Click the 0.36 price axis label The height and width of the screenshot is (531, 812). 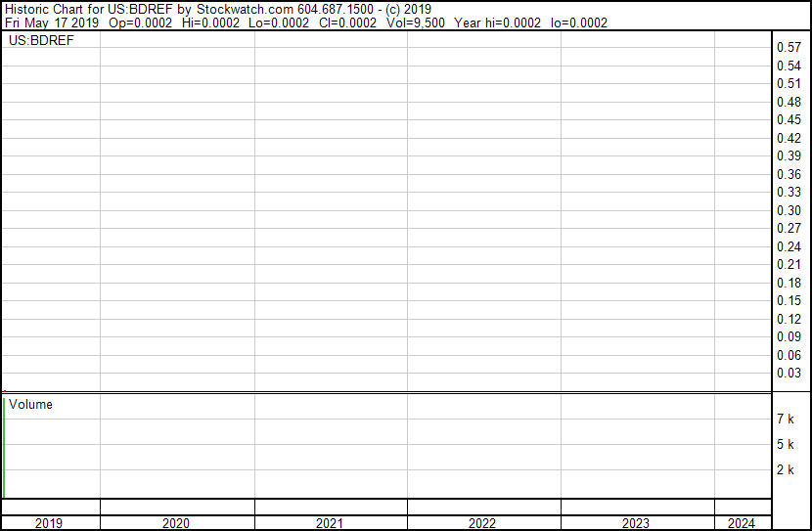[x=789, y=174]
